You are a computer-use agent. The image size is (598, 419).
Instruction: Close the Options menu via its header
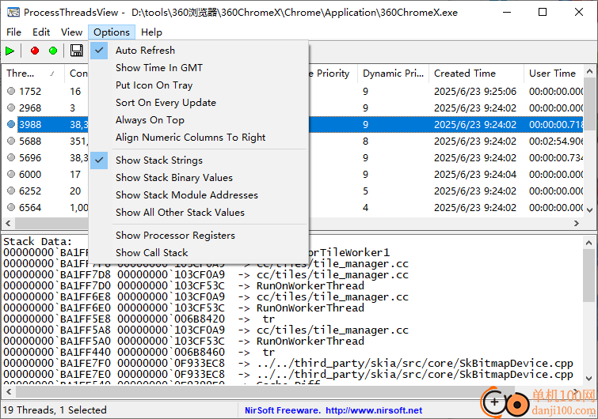click(x=112, y=32)
